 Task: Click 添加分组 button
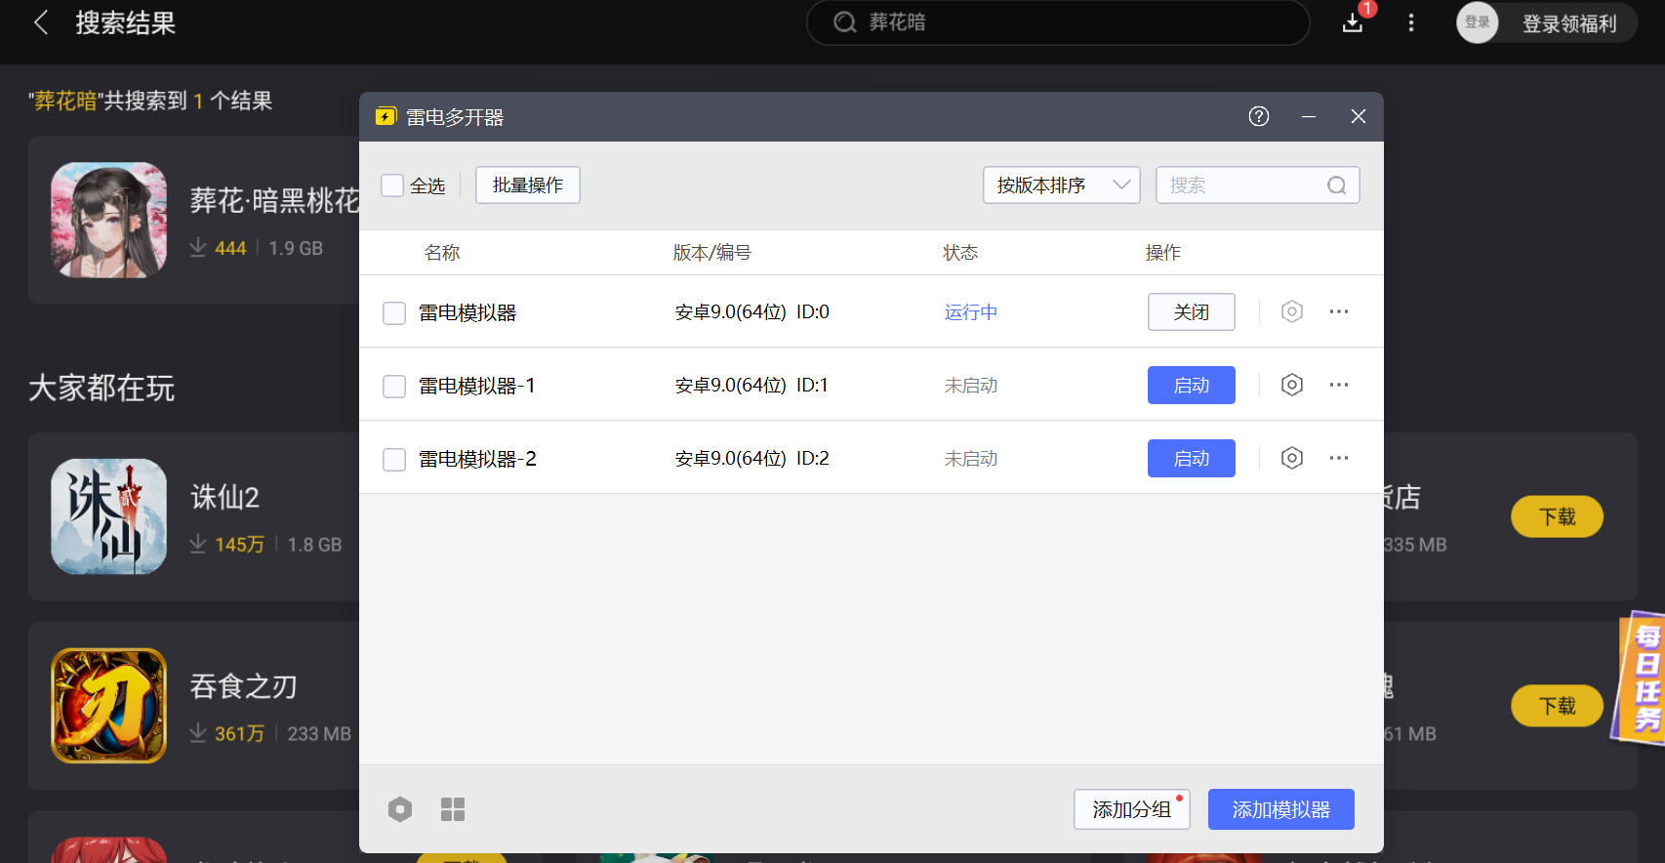1132,809
